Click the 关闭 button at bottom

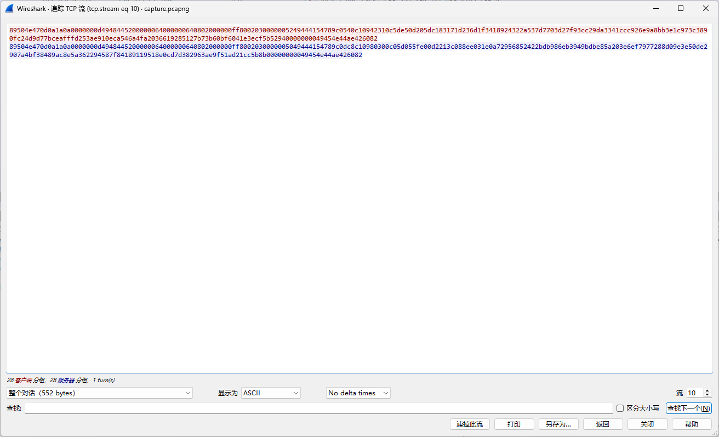click(x=647, y=424)
